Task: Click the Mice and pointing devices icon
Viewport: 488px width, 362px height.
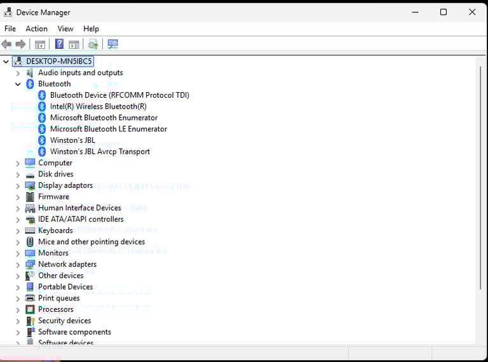Action: 30,242
